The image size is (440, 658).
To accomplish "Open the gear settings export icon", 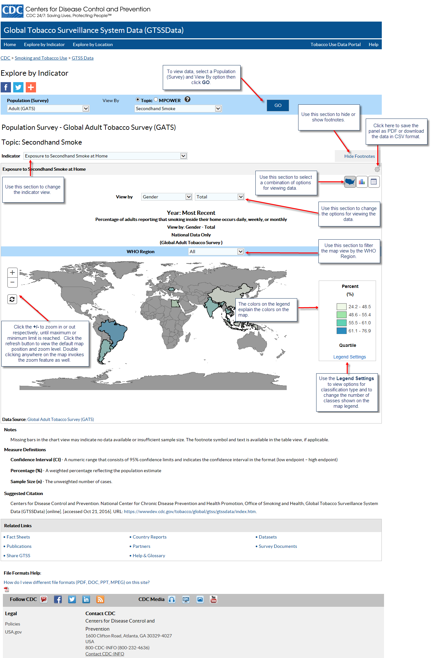I will (377, 169).
